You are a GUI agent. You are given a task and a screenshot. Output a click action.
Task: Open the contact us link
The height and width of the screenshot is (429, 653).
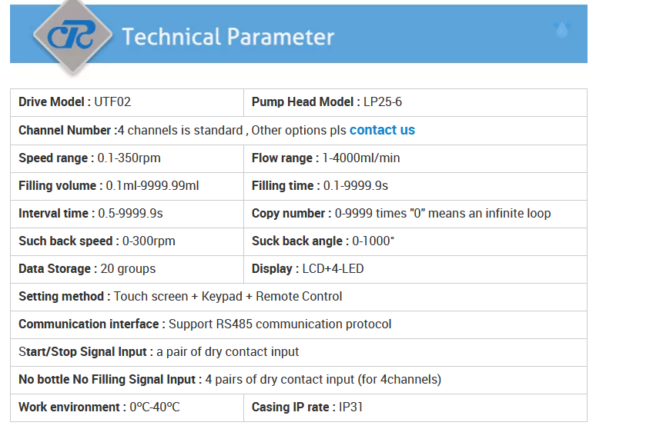click(382, 130)
